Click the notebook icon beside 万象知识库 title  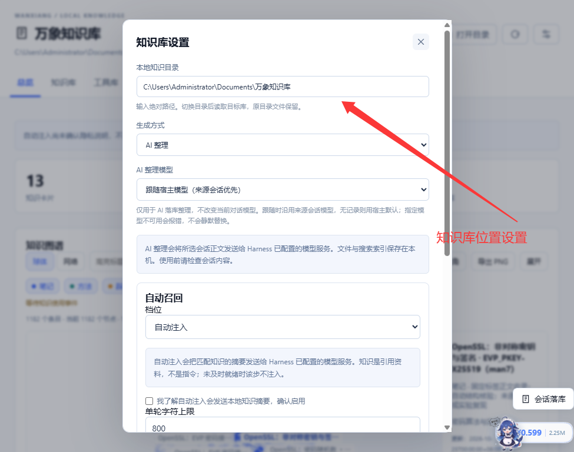(22, 33)
